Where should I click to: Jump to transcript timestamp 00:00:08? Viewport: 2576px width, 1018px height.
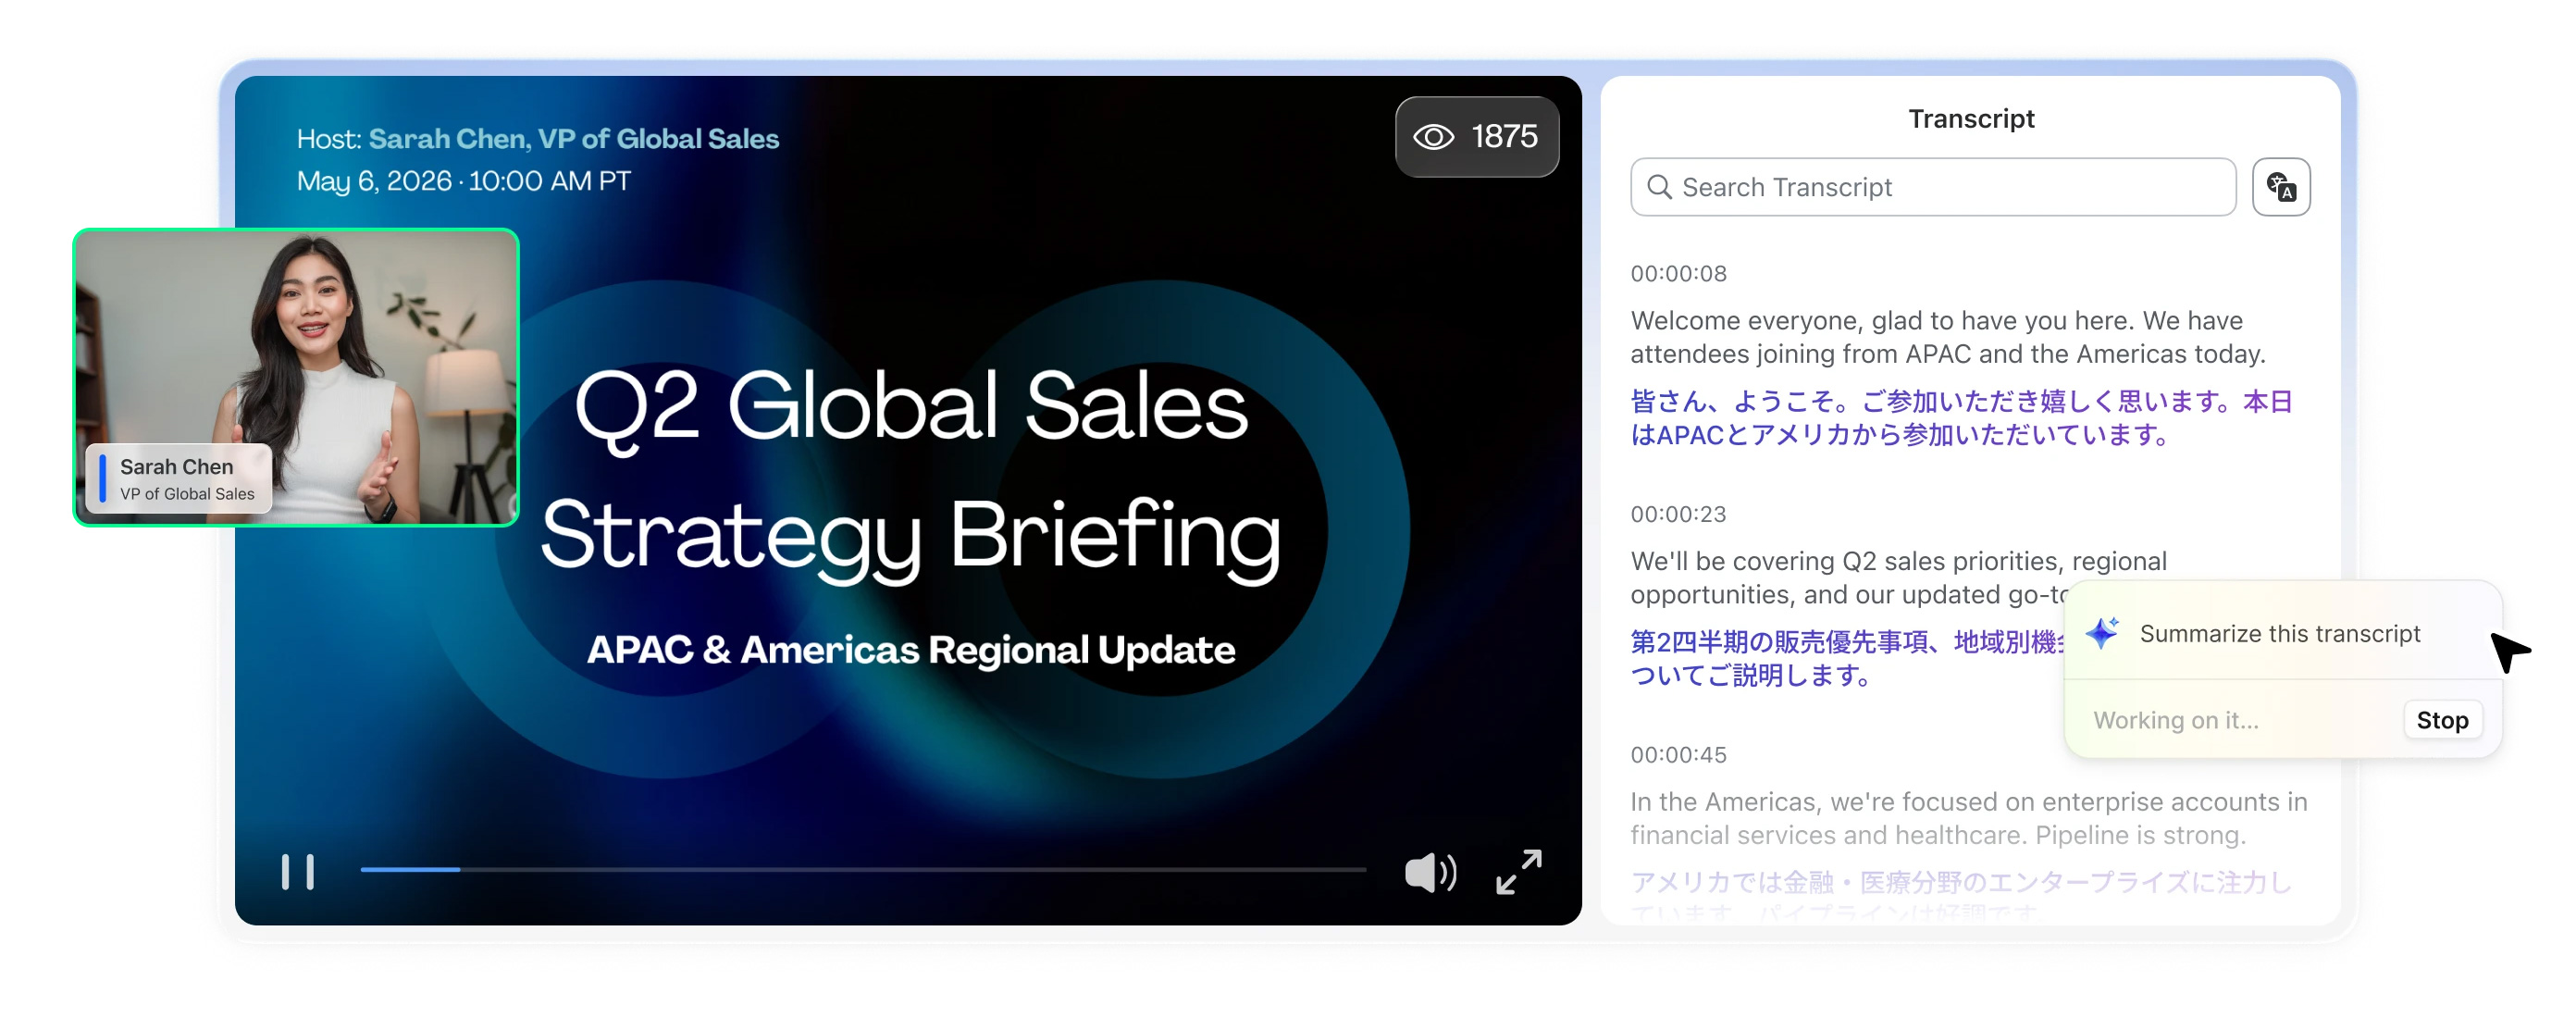click(x=1678, y=273)
